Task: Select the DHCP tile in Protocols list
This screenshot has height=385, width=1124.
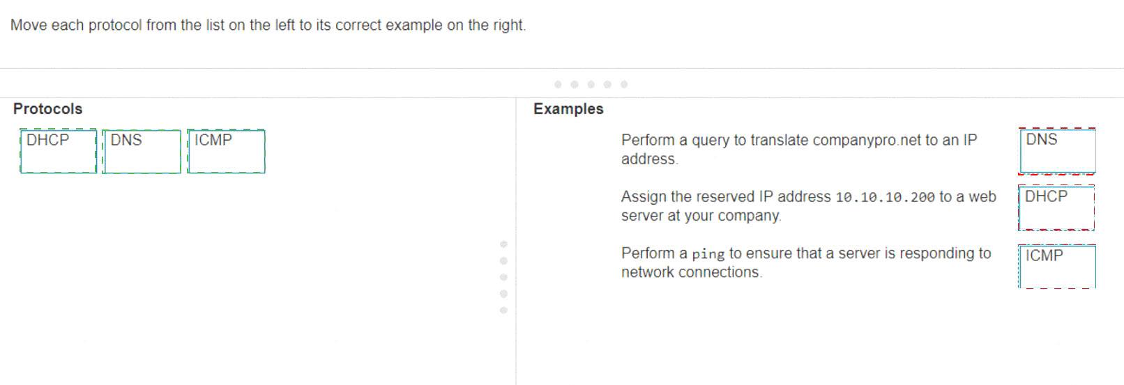Action: click(59, 150)
